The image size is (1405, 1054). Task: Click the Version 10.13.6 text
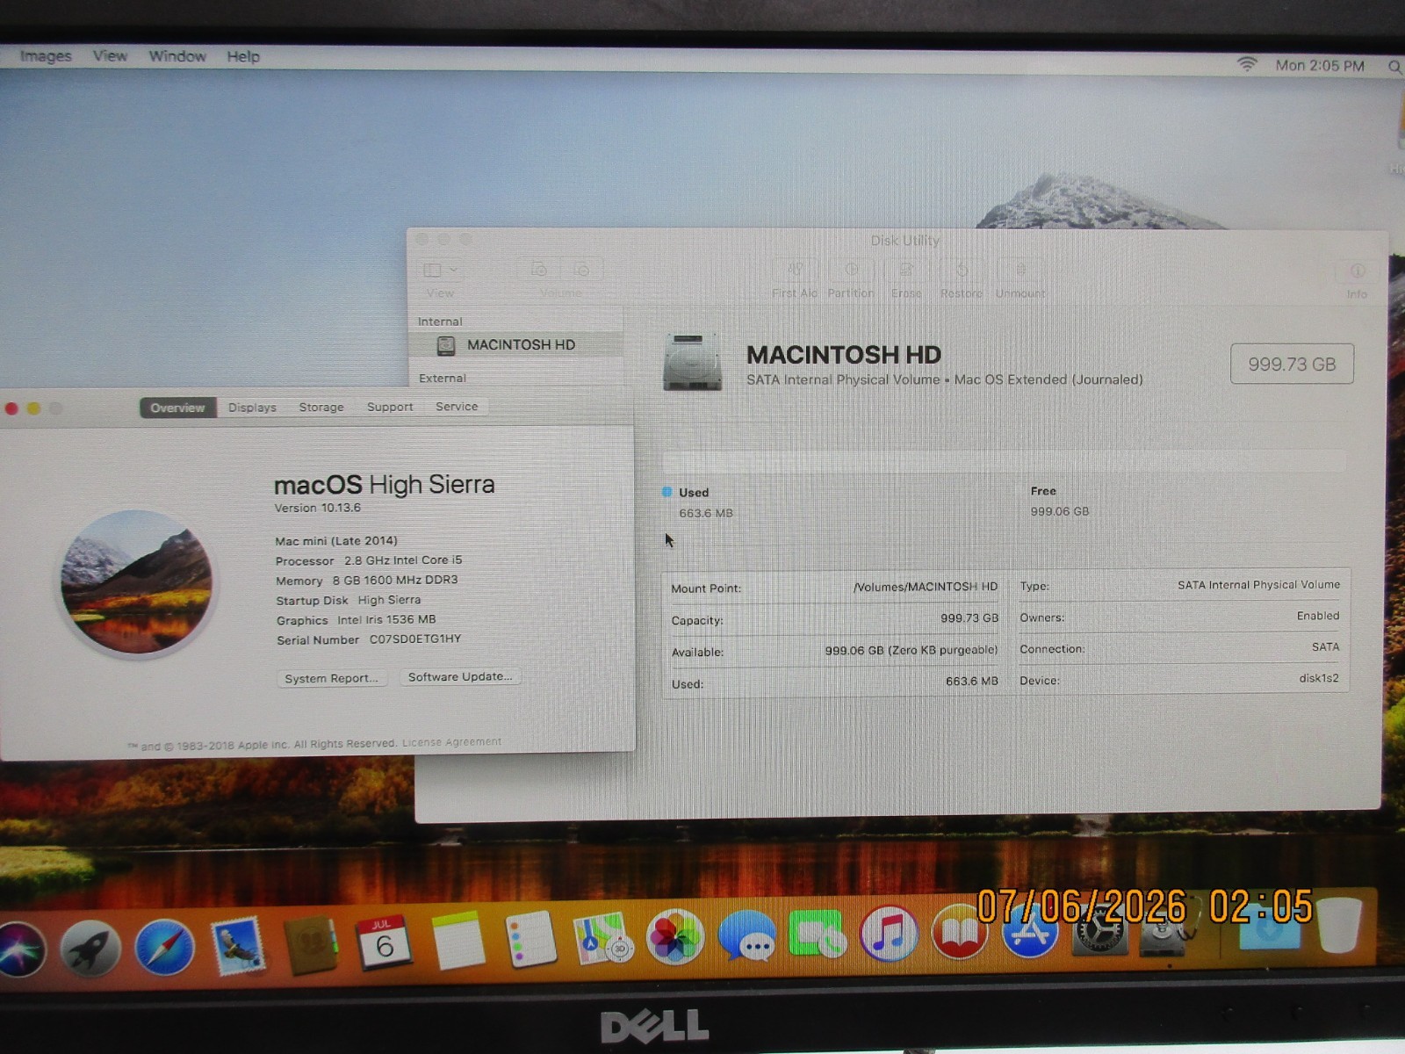point(317,508)
